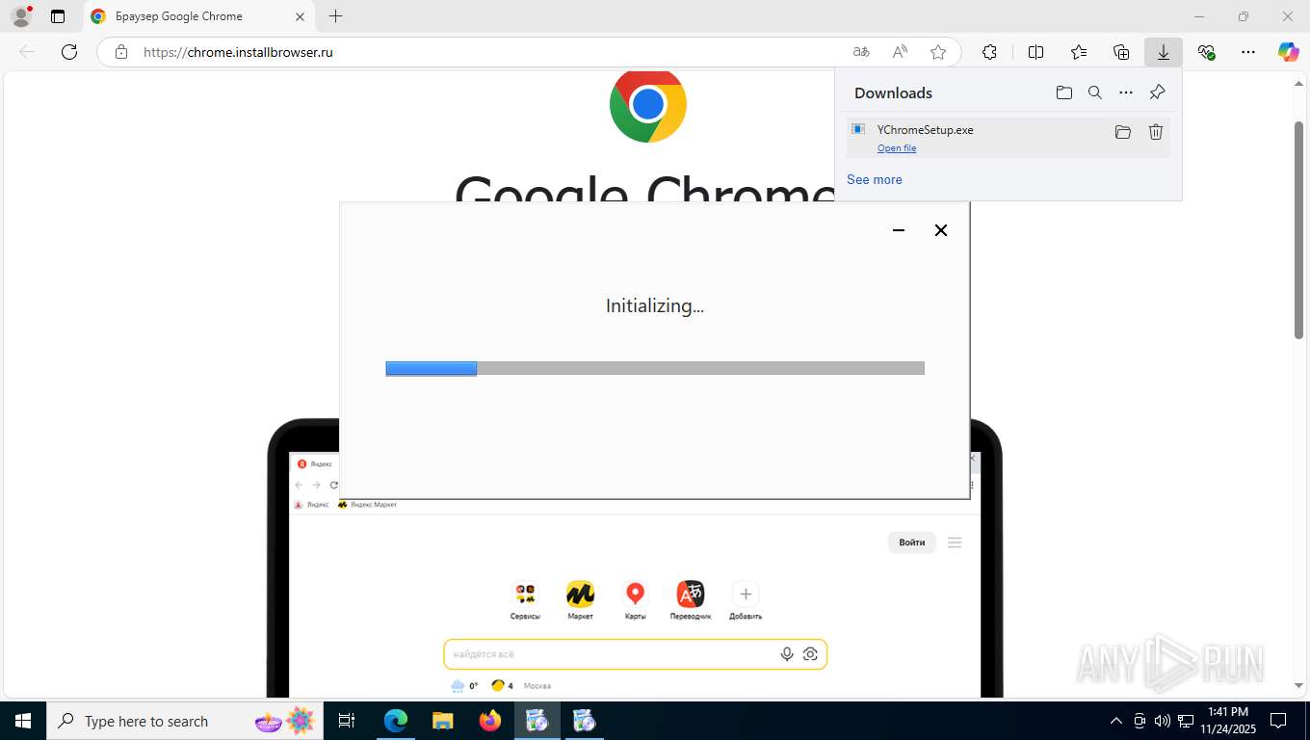
Task: Open downloads folder icon in Downloads panel
Action: pyautogui.click(x=1063, y=92)
